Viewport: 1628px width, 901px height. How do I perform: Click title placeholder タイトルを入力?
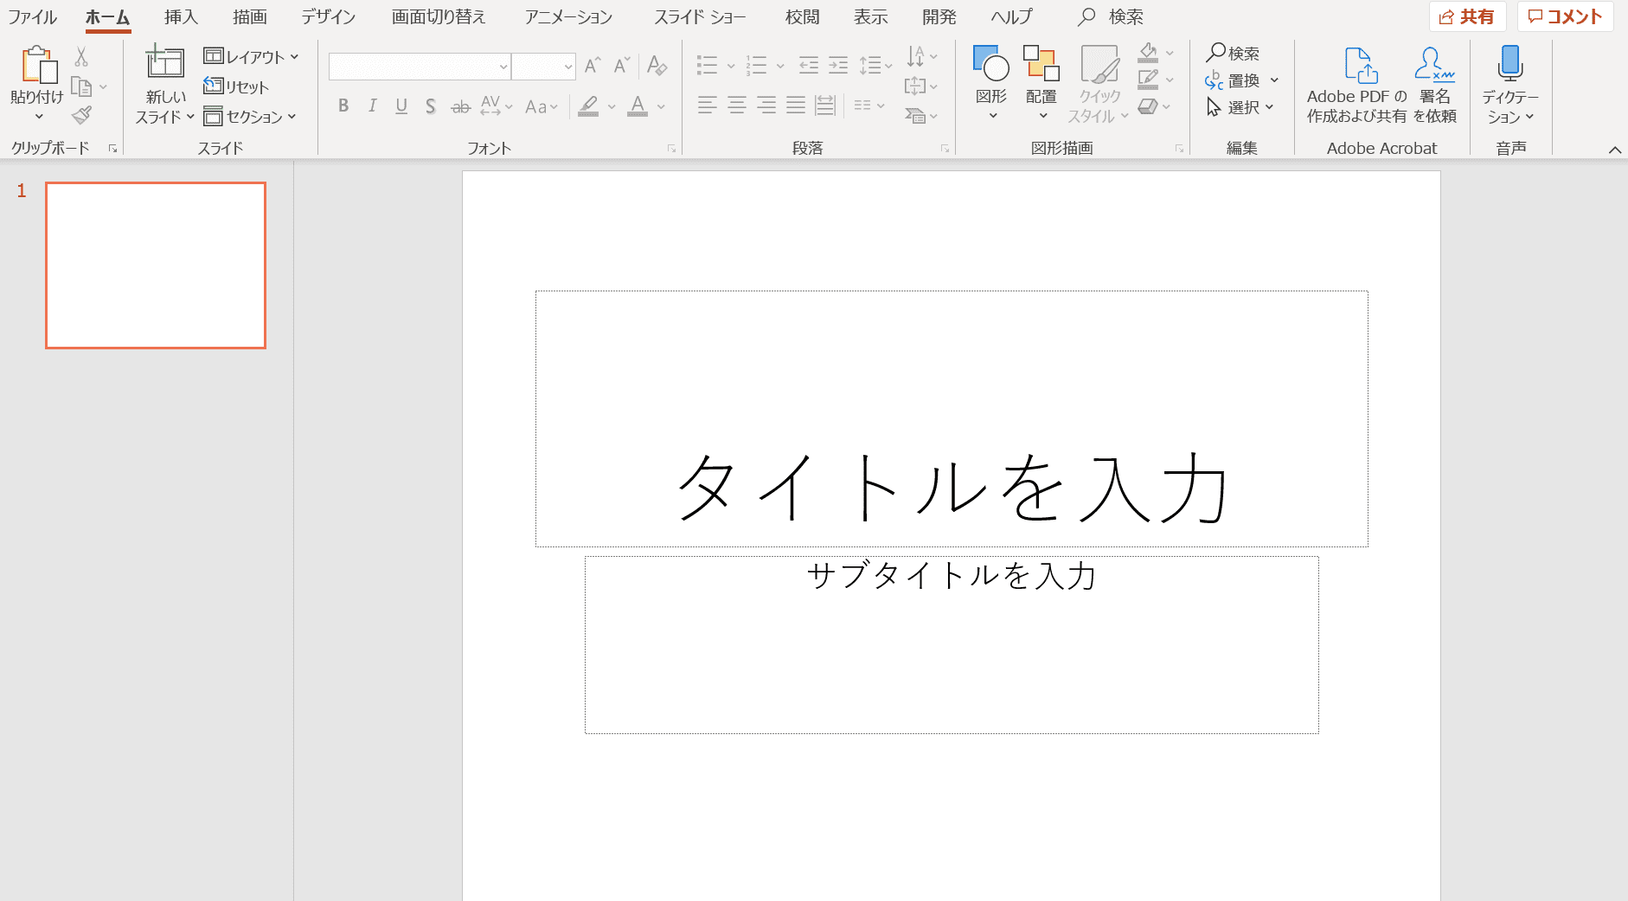952,419
